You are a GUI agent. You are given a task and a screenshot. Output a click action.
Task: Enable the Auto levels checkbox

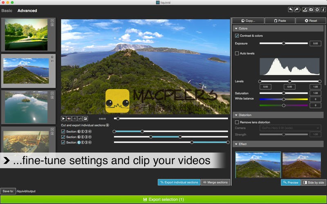click(237, 53)
